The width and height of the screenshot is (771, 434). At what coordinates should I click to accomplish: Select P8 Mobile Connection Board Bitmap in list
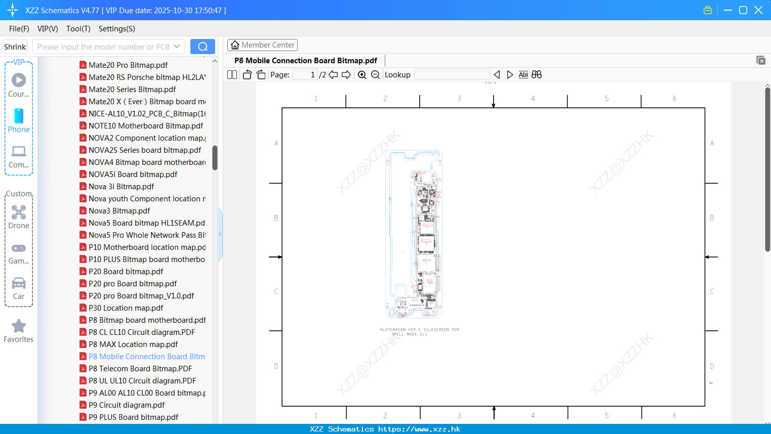pos(142,356)
